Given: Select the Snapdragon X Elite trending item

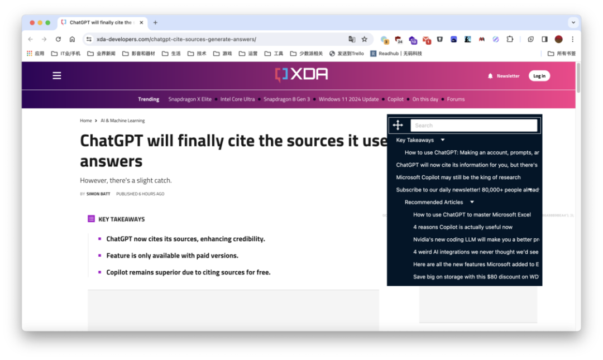Looking at the screenshot, I should tap(190, 99).
